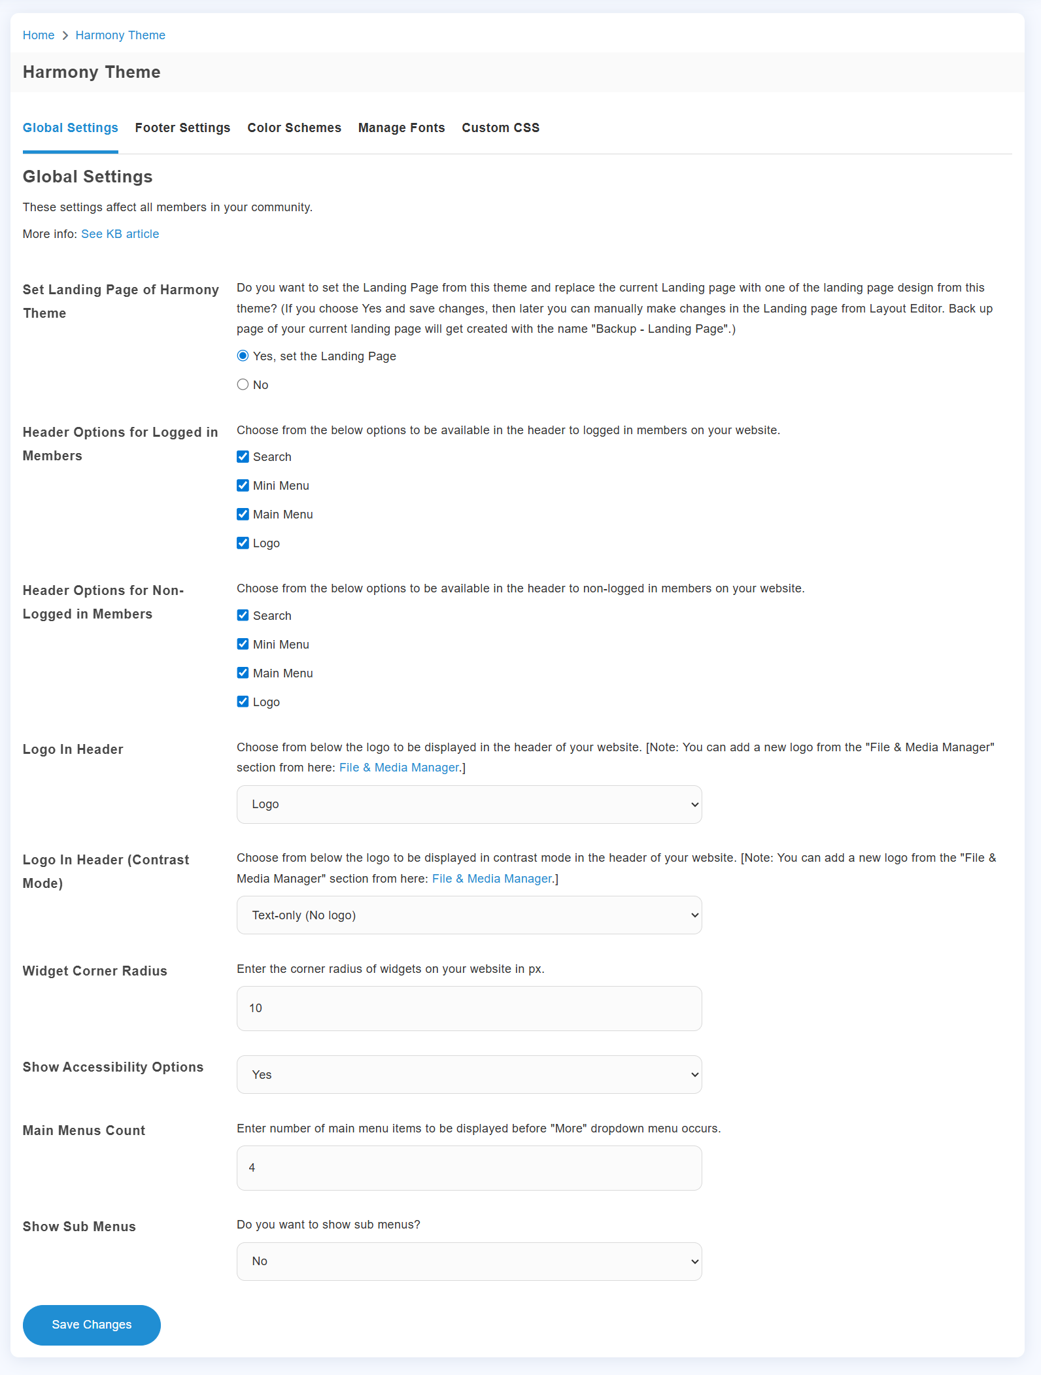
Task: Focus the Main Menus Count input field
Action: [469, 1168]
